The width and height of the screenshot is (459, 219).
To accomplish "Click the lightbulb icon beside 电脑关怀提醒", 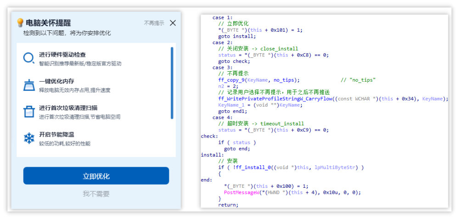I will tap(20, 22).
